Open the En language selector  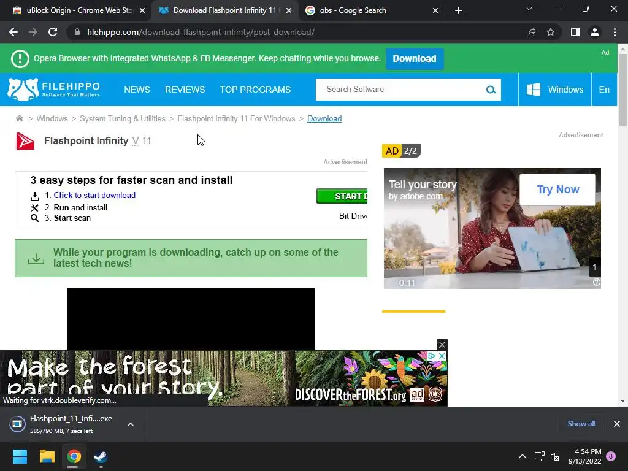604,90
